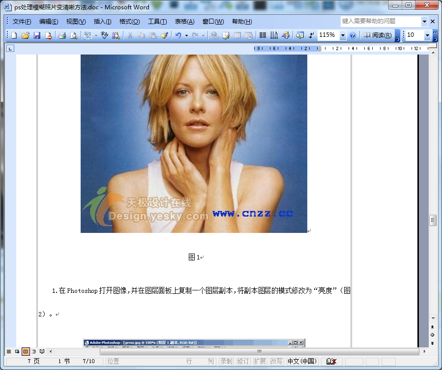
Task: Open the 视图(V) menu
Action: pyautogui.click(x=76, y=22)
